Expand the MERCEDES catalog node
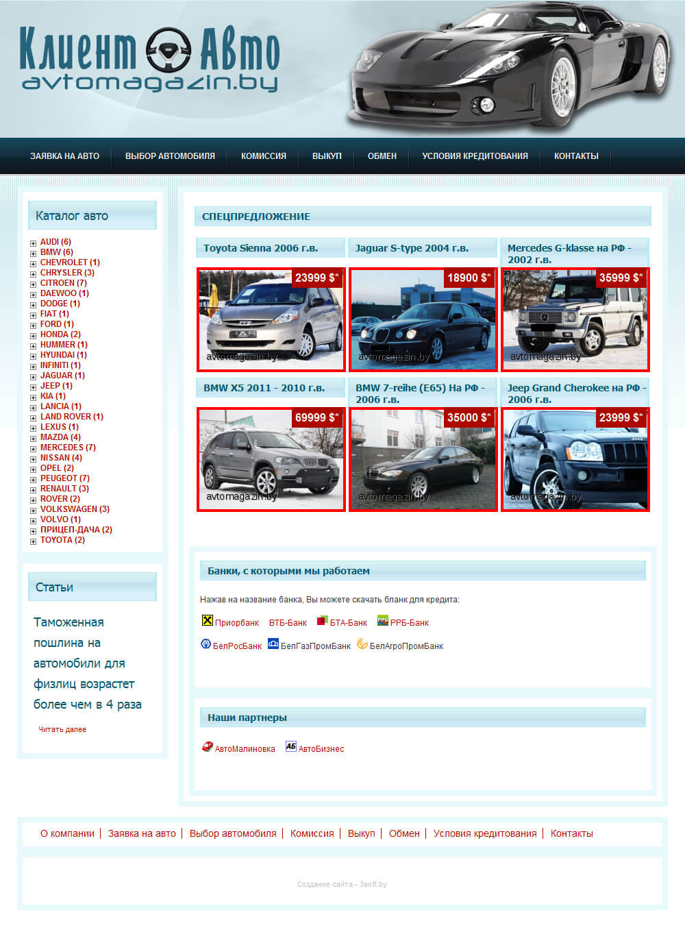Screen dimensions: 685x930 coord(33,448)
